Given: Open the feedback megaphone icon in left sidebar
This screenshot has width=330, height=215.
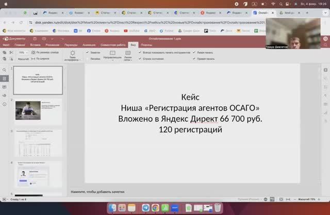Looking at the screenshot, I should click(4, 95).
